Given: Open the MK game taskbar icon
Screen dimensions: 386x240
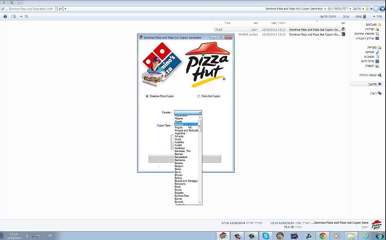Looking at the screenshot, I should 280,236.
